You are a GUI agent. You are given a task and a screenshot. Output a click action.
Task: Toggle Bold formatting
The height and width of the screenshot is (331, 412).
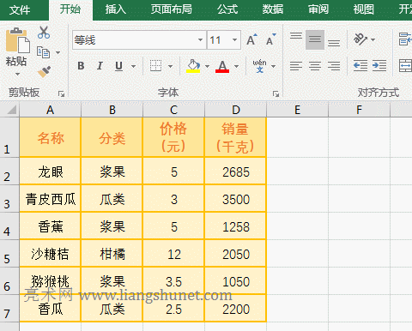(x=81, y=66)
